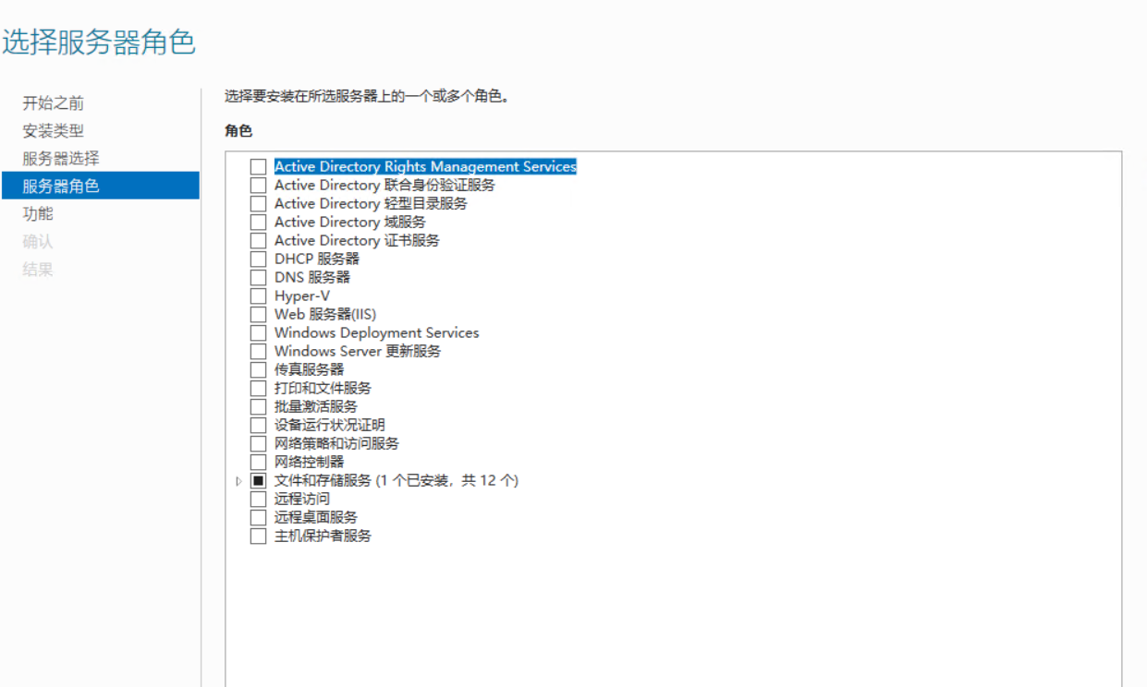Tick the 批量激活服务 checkbox
1147x687 pixels.
click(x=258, y=407)
